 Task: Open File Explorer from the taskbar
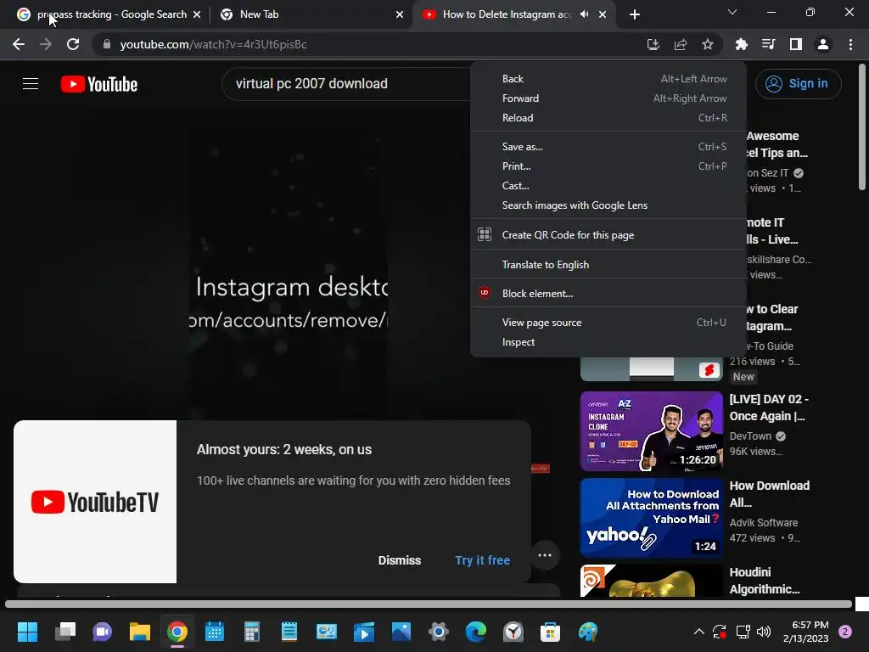[140, 632]
